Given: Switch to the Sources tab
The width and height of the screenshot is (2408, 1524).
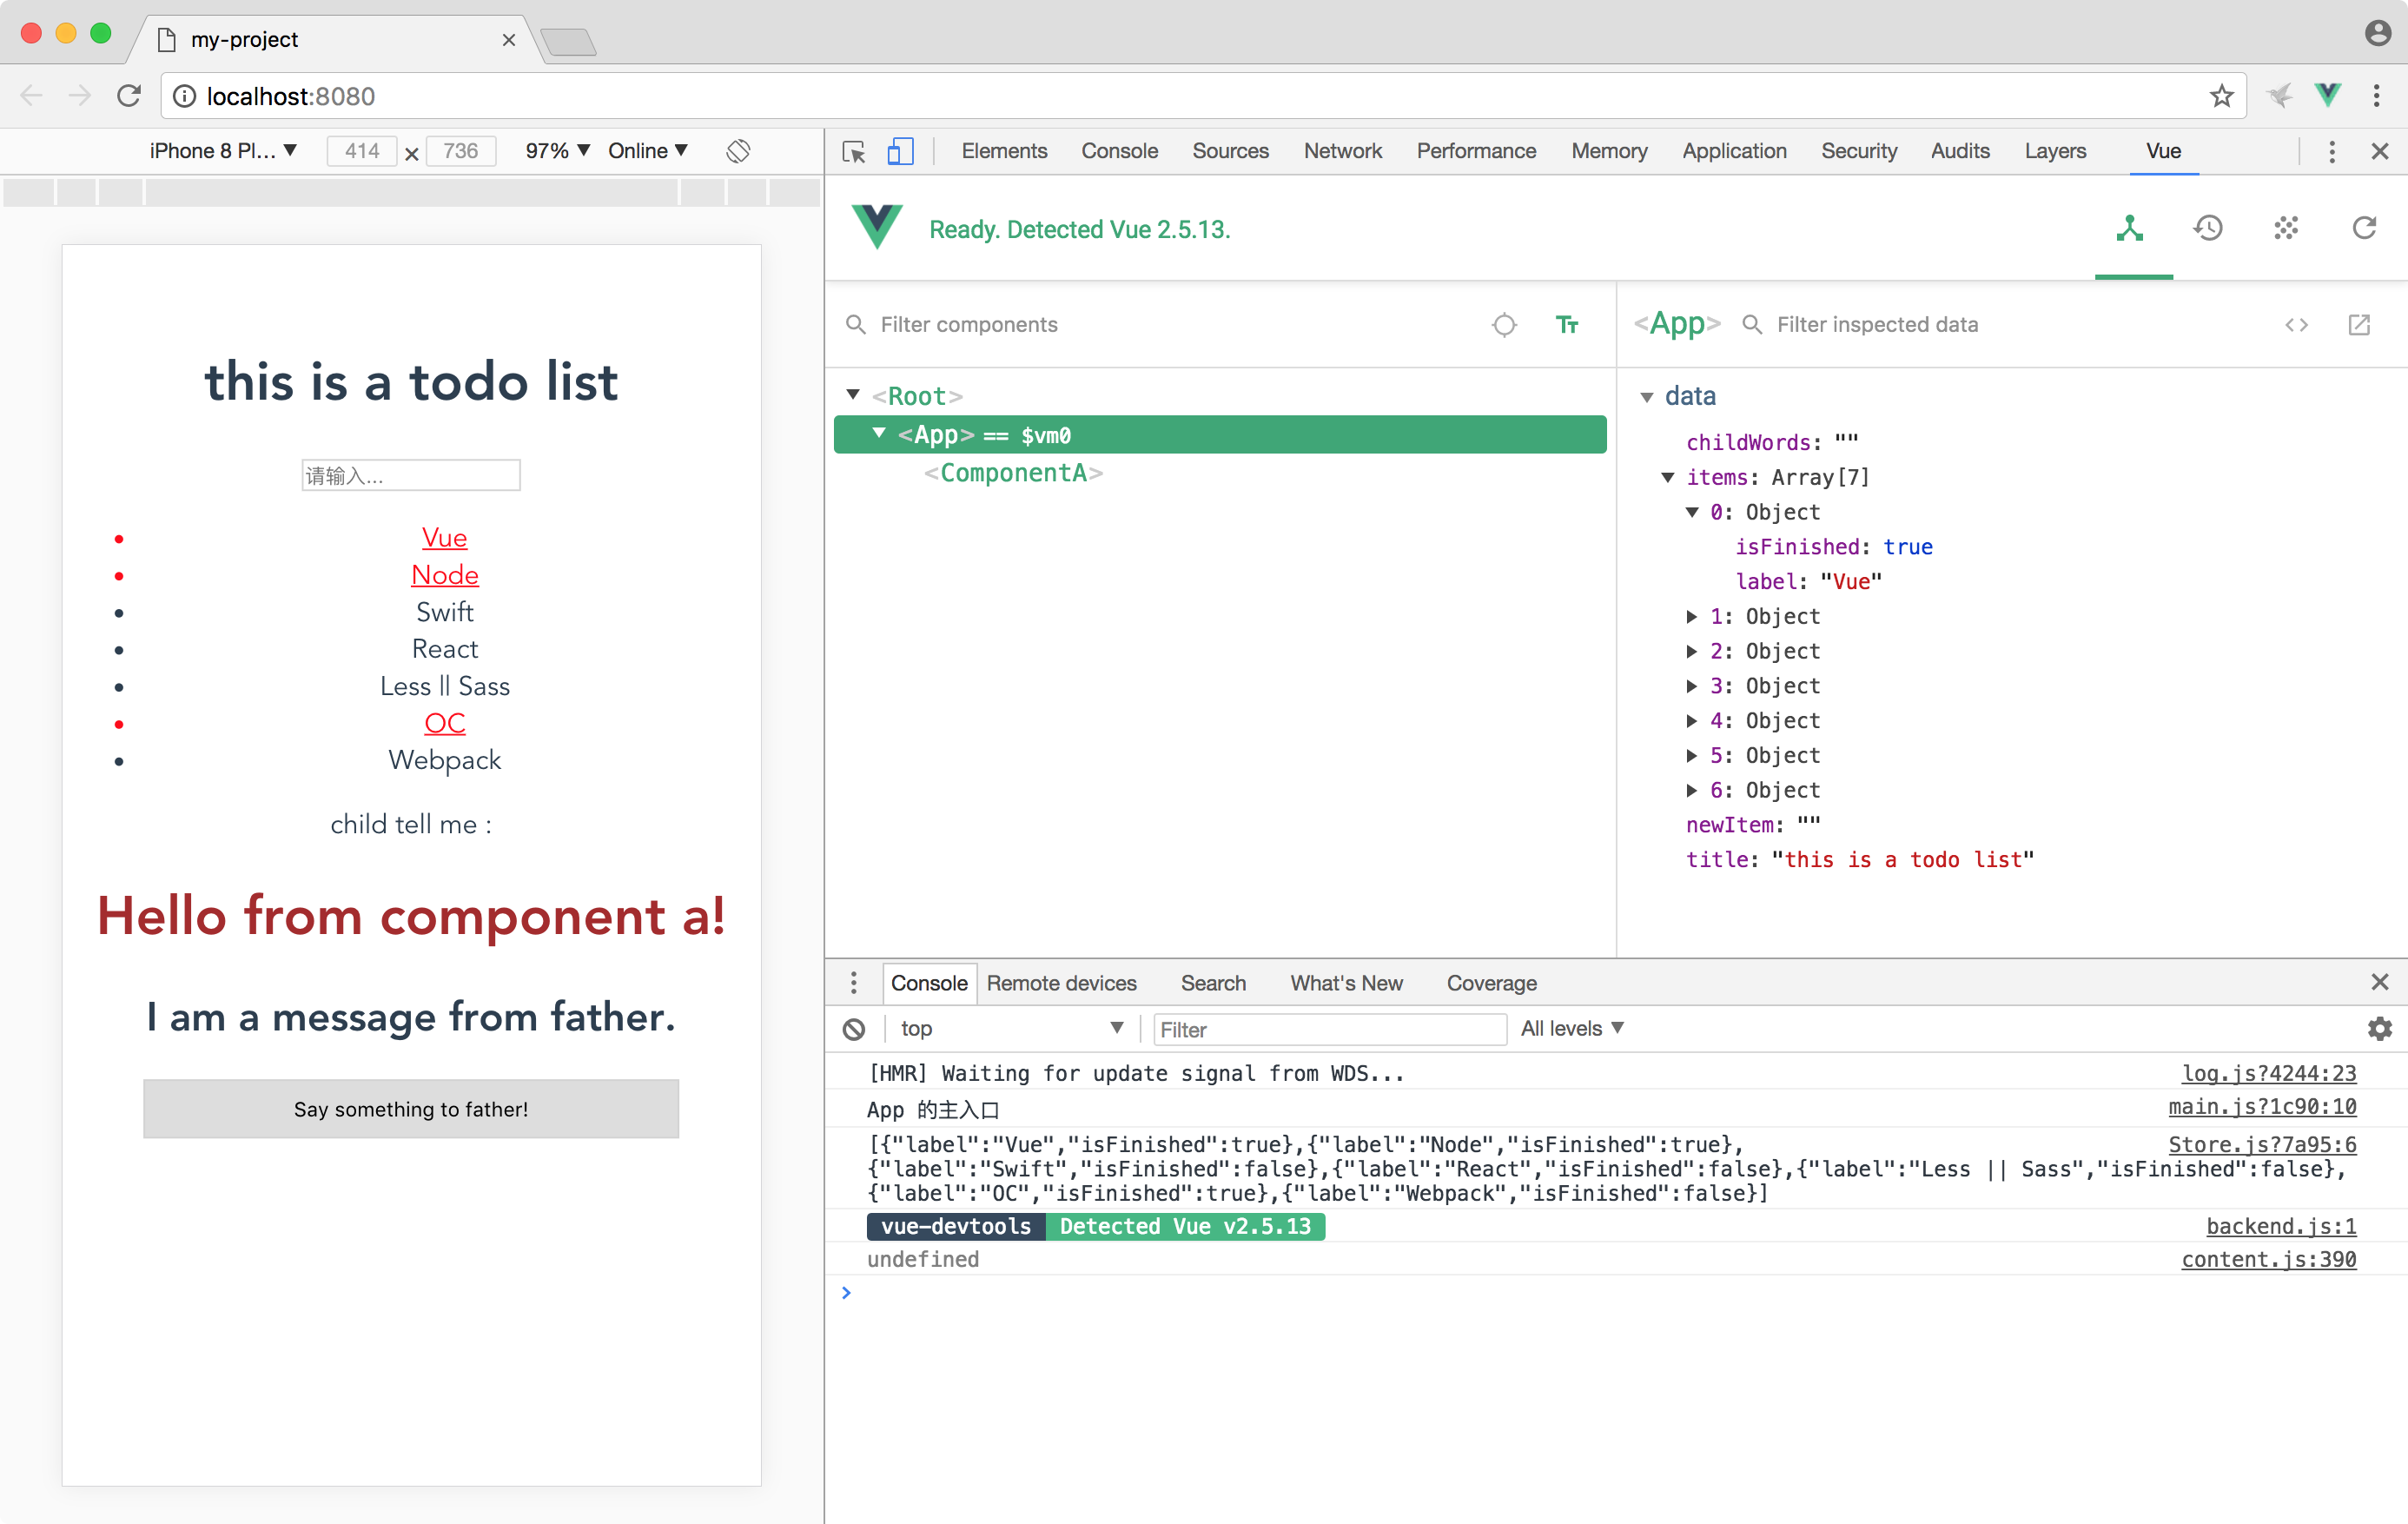Looking at the screenshot, I should coord(1230,151).
